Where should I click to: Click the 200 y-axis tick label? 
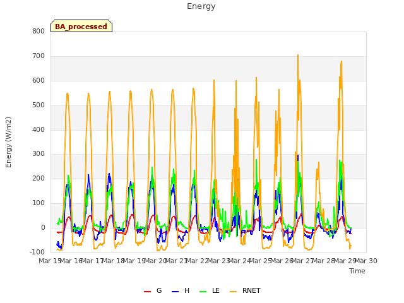pos(39,178)
